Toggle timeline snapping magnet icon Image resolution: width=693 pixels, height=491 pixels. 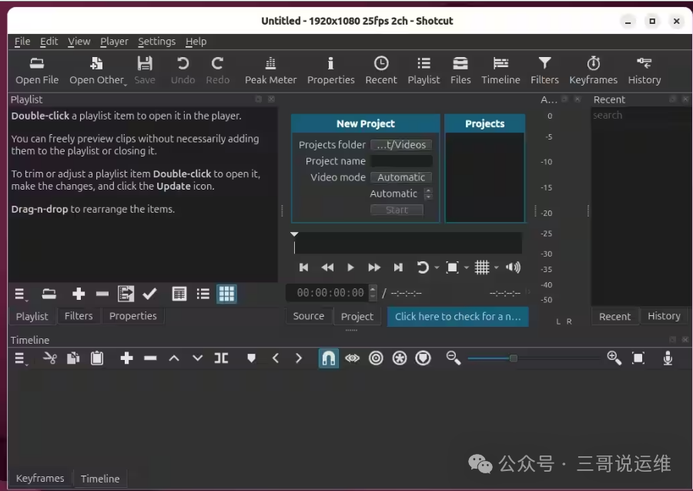[328, 358]
